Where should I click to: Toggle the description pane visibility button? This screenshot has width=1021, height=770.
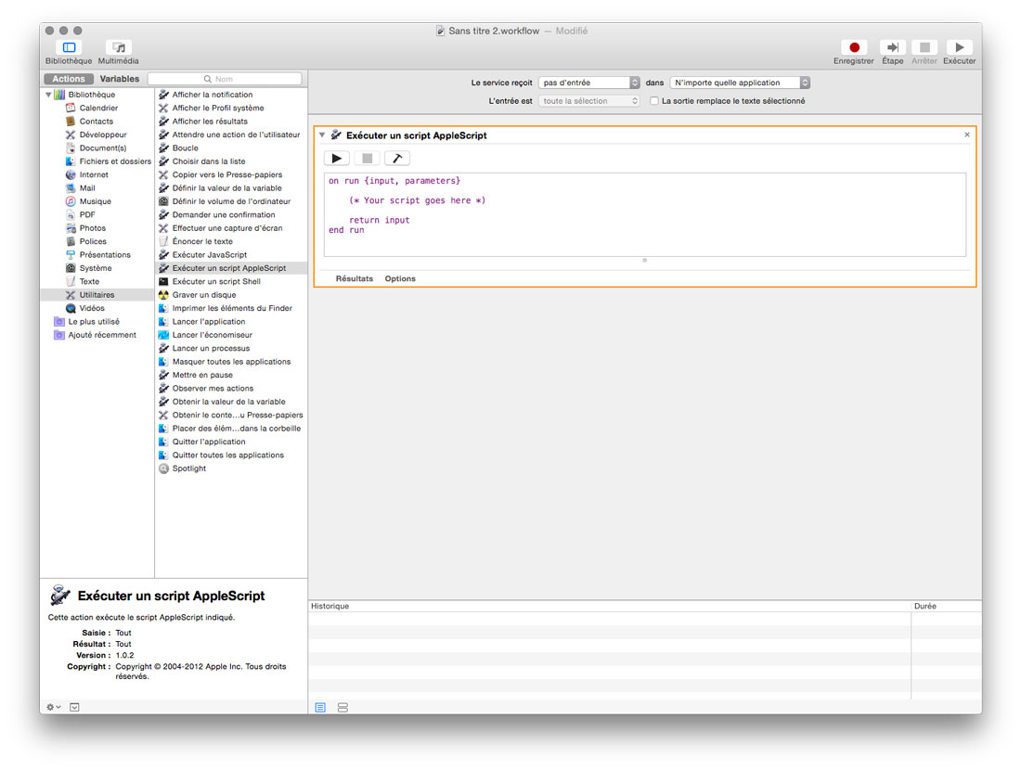75,707
